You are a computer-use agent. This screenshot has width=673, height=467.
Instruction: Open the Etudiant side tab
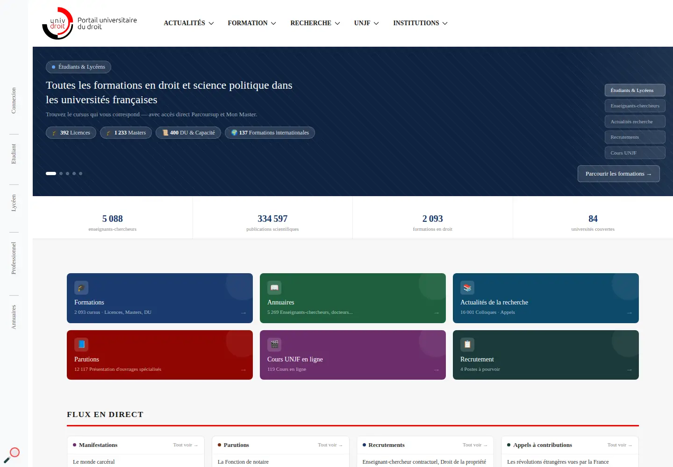point(14,154)
